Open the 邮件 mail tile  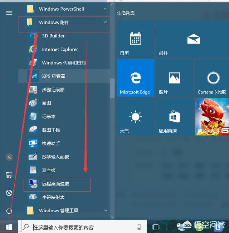[x=193, y=39]
